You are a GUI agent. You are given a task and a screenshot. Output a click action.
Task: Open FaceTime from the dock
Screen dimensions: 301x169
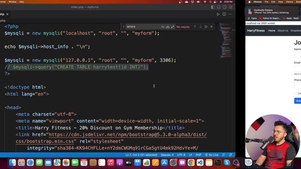coord(75,163)
